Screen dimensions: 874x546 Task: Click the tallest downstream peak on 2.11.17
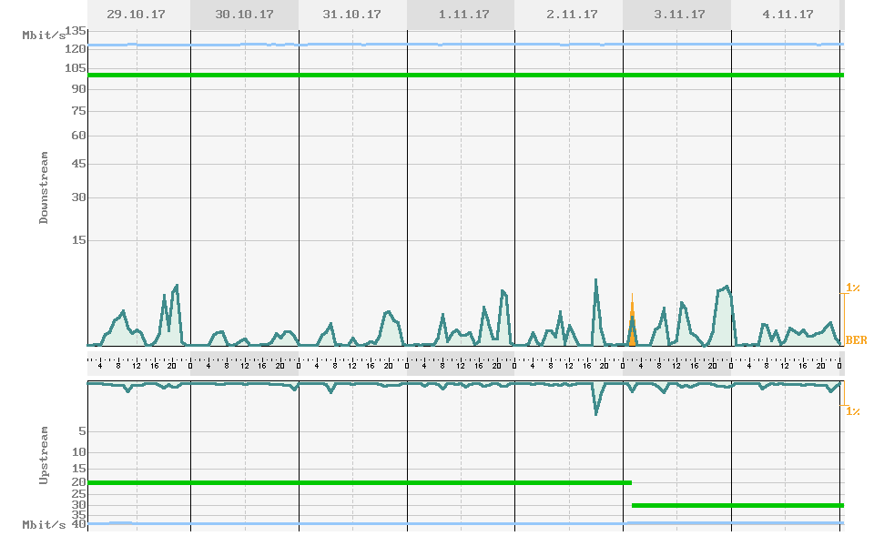[x=595, y=280]
